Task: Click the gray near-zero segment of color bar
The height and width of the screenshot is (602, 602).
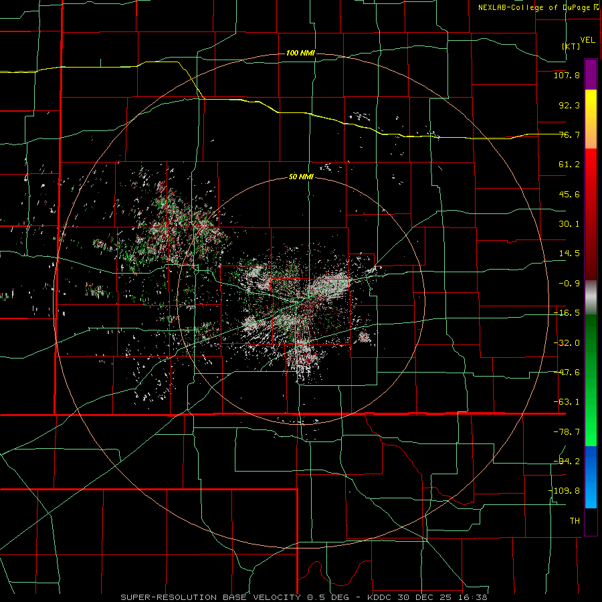Action: (591, 298)
